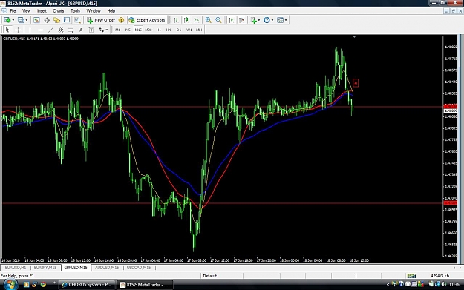Image resolution: width=464 pixels, height=290 pixels.
Task: Select the Equidistant Channel tool
Action: pyautogui.click(x=61, y=30)
